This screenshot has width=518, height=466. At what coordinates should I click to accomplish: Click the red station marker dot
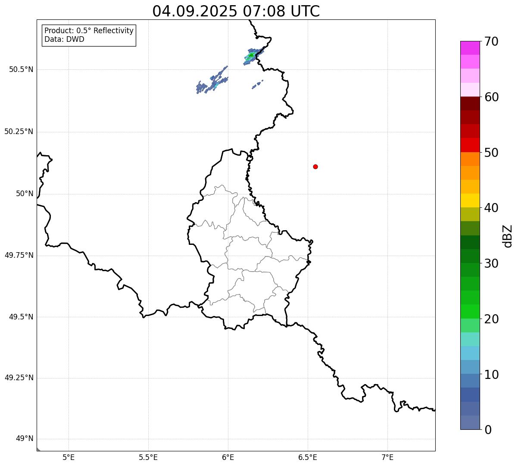[315, 166]
